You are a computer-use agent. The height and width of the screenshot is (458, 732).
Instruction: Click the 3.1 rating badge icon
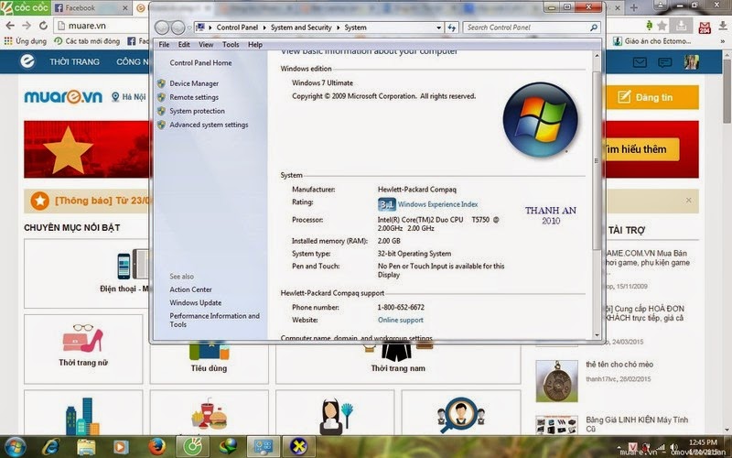[x=386, y=204]
